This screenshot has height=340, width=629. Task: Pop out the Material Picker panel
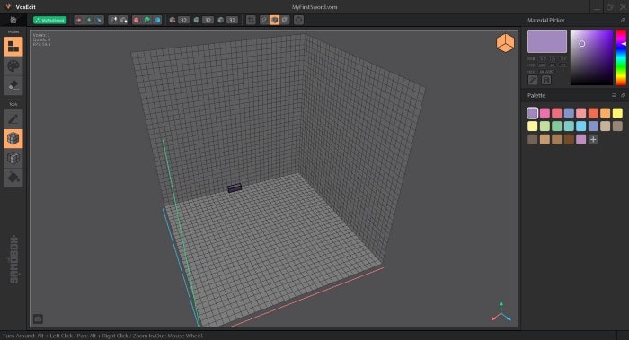click(x=623, y=20)
